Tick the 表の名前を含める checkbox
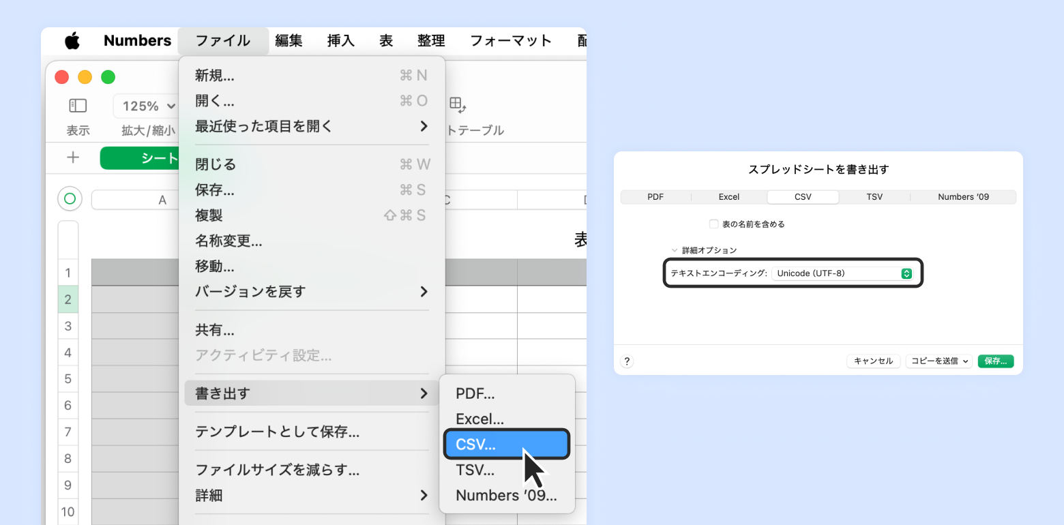Image resolution: width=1064 pixels, height=525 pixels. click(x=713, y=224)
